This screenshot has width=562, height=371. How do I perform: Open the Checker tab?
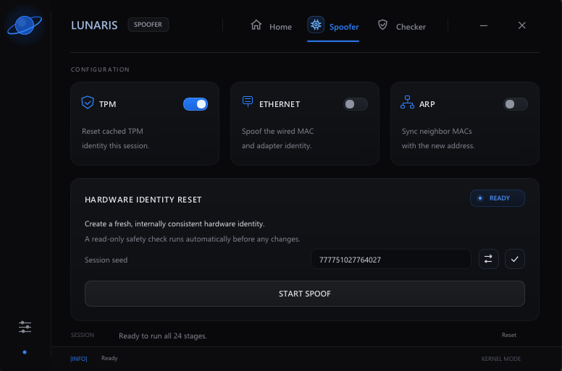[411, 27]
